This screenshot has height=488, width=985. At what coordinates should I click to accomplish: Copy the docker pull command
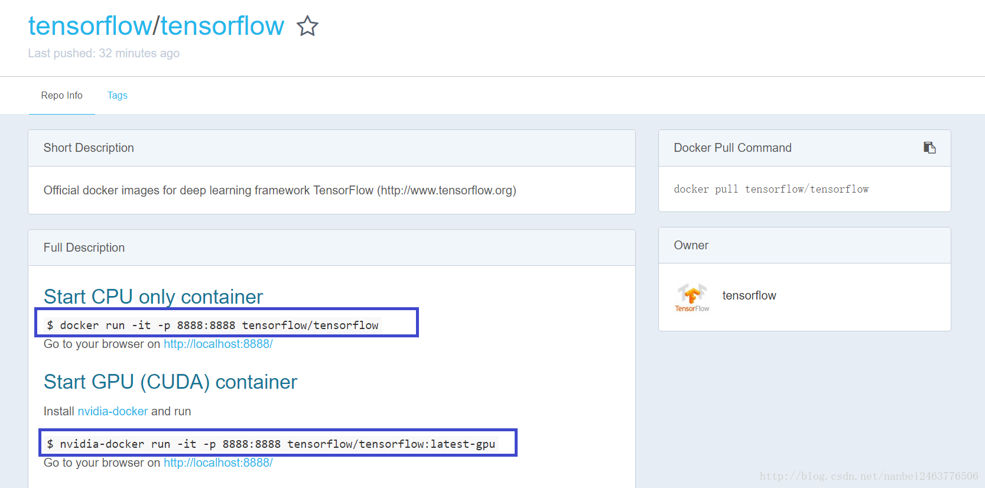tap(929, 148)
